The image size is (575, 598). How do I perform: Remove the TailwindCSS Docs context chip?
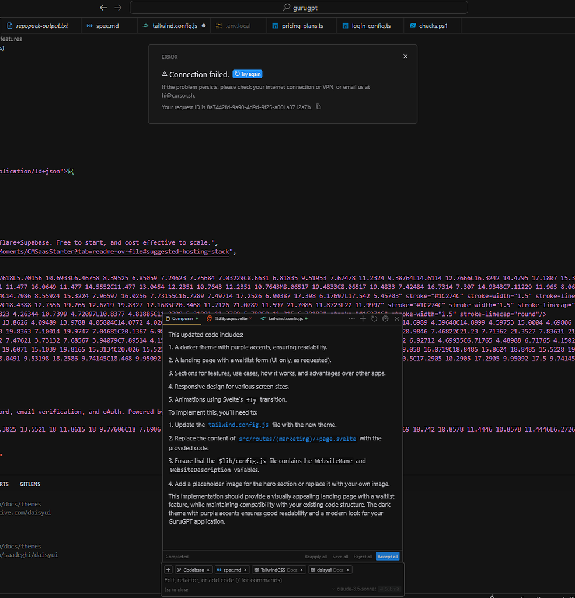pos(301,569)
